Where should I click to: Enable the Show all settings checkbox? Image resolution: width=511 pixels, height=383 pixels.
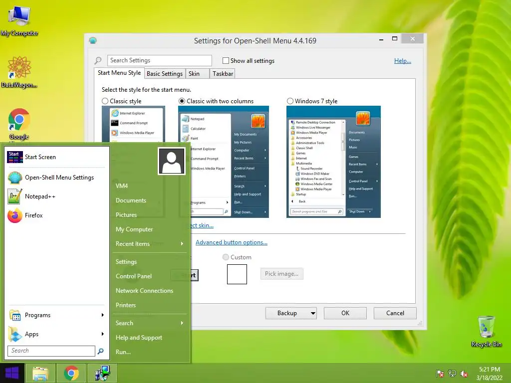point(226,60)
